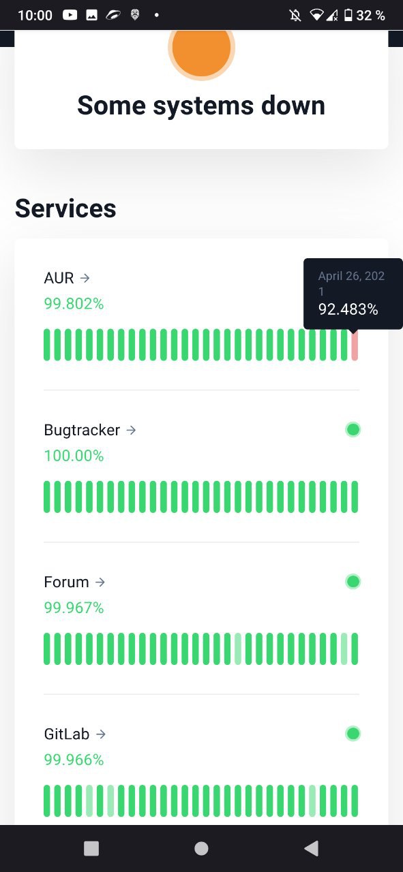Image resolution: width=403 pixels, height=872 pixels.
Task: Tap the Android recent apps square button
Action: (x=91, y=848)
